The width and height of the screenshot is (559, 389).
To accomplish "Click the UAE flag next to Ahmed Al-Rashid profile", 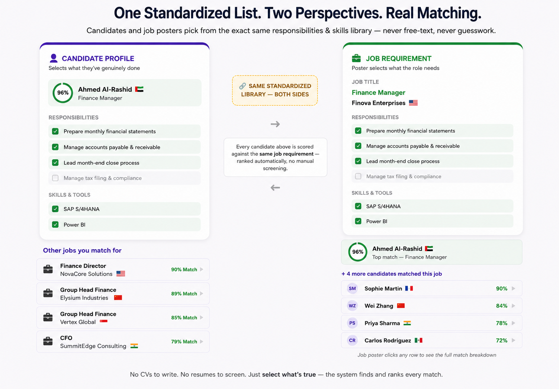I will pos(139,89).
